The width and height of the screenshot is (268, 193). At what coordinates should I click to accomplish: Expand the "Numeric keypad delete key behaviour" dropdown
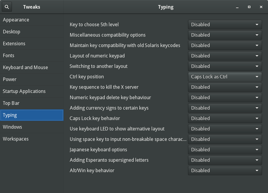225,97
